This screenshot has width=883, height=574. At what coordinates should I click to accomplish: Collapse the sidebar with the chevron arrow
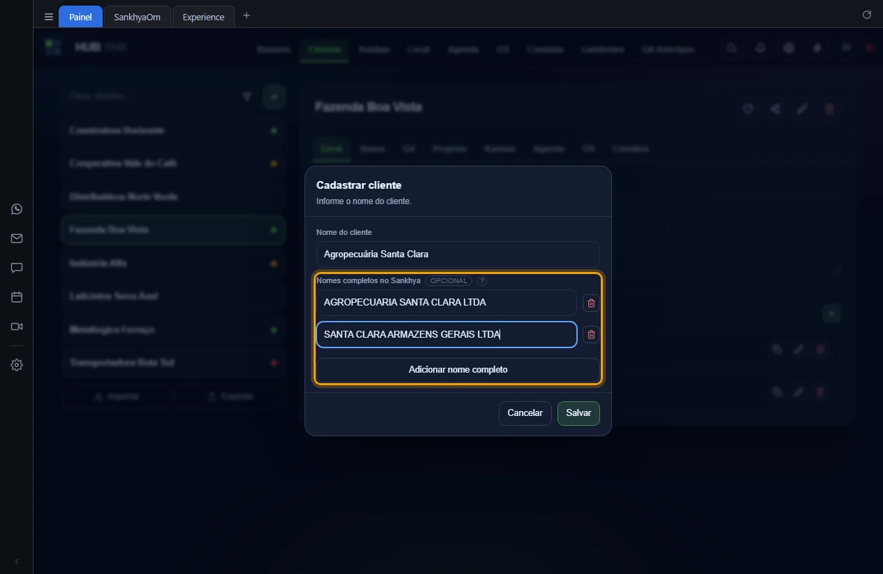[x=17, y=561]
